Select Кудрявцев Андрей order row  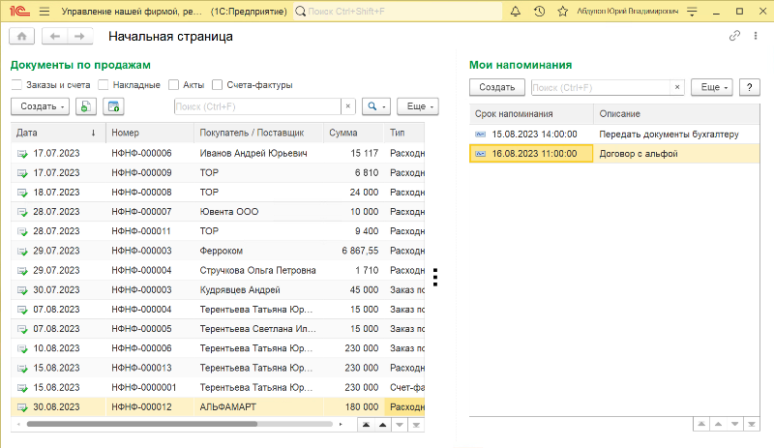(218, 290)
